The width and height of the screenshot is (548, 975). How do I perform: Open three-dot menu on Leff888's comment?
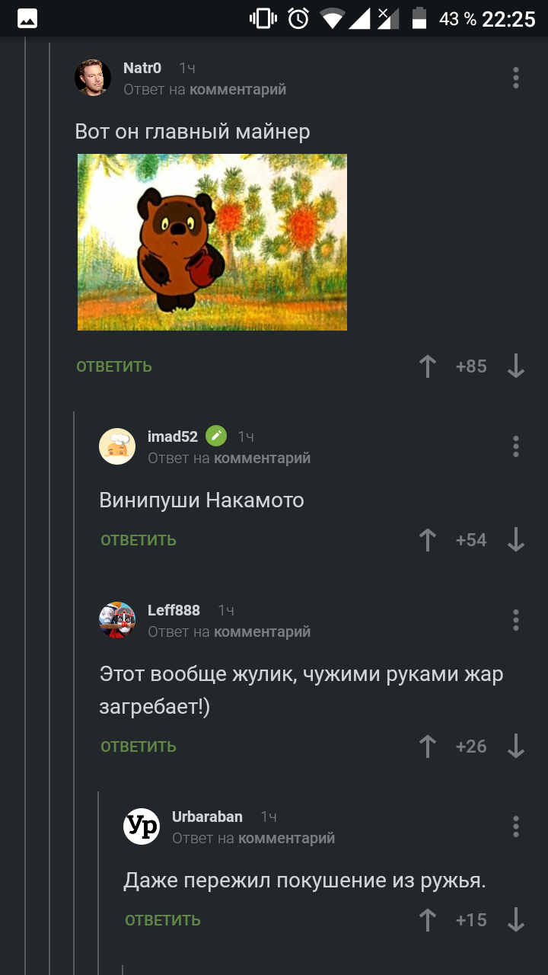click(516, 620)
